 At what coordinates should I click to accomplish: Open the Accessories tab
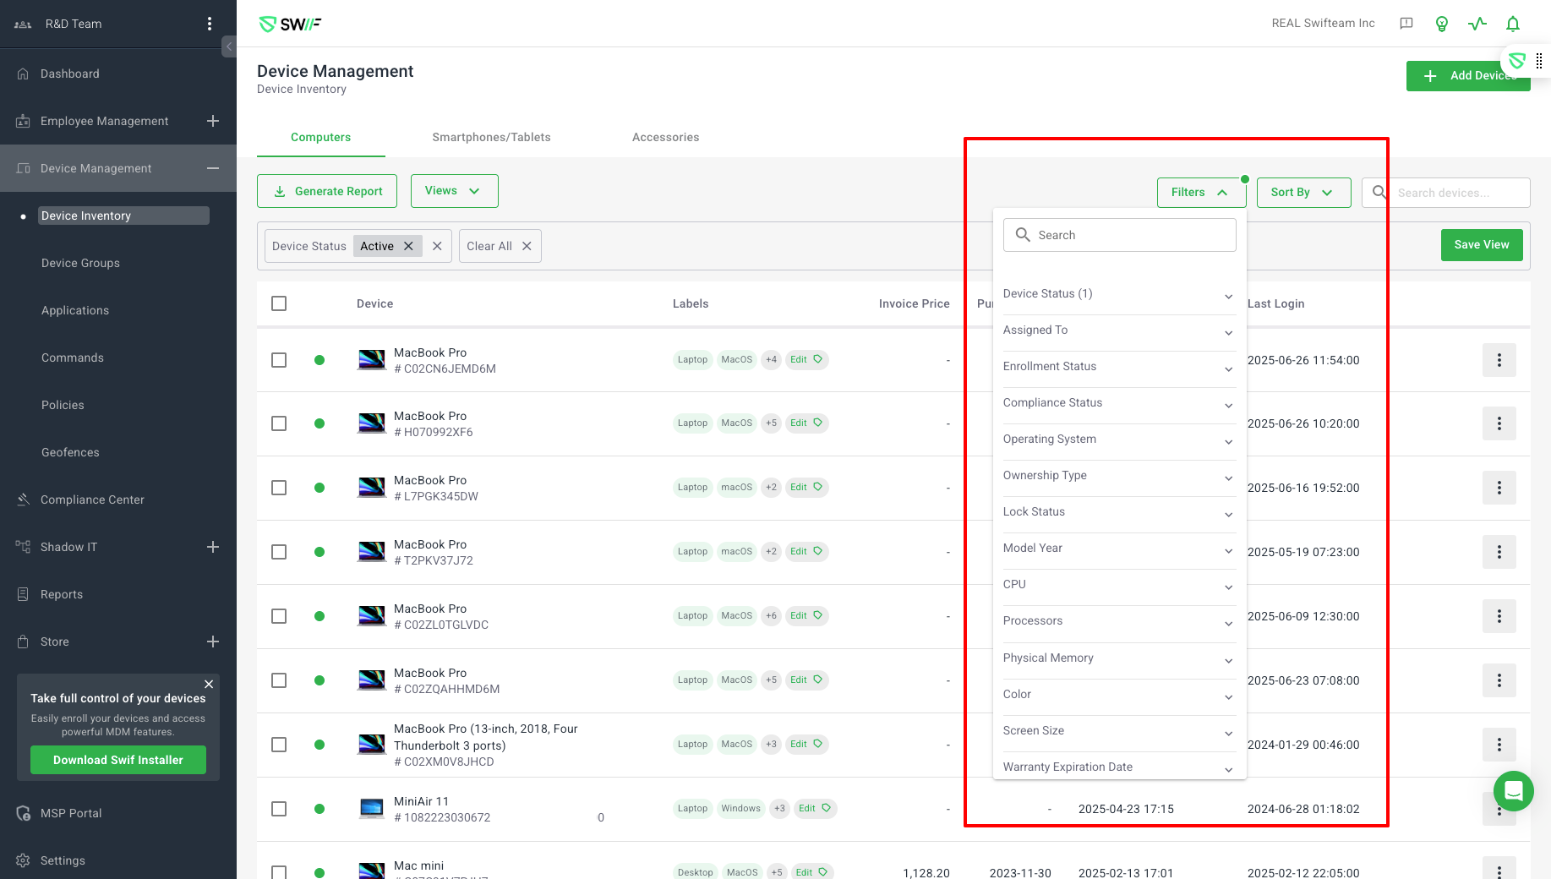point(665,137)
